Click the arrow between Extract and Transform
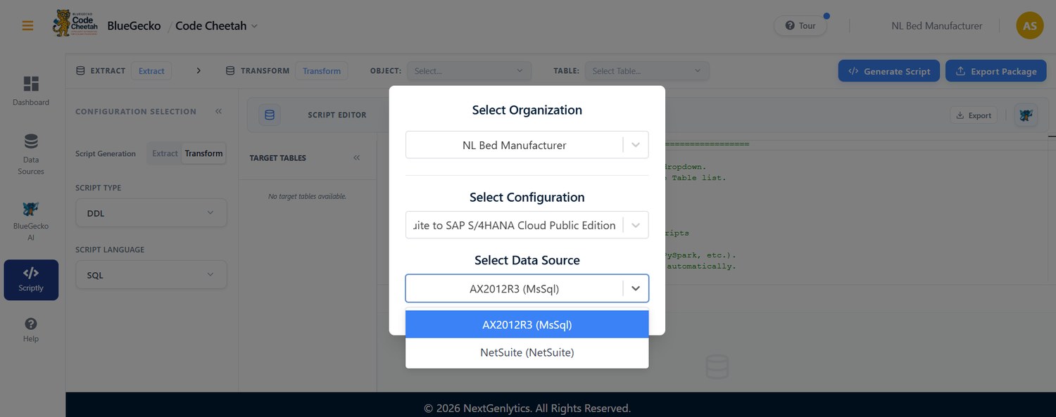1056x417 pixels. click(199, 70)
